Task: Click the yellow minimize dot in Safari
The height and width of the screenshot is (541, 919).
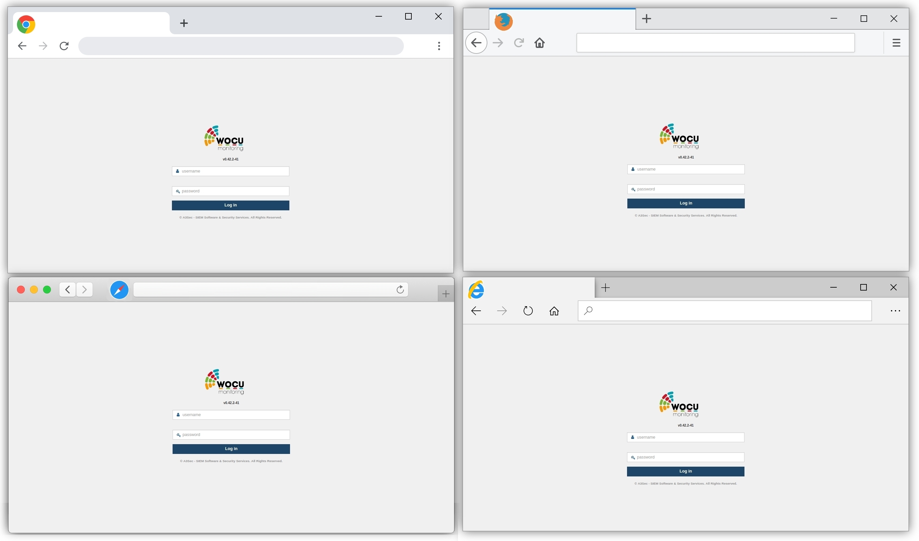Action: point(34,290)
